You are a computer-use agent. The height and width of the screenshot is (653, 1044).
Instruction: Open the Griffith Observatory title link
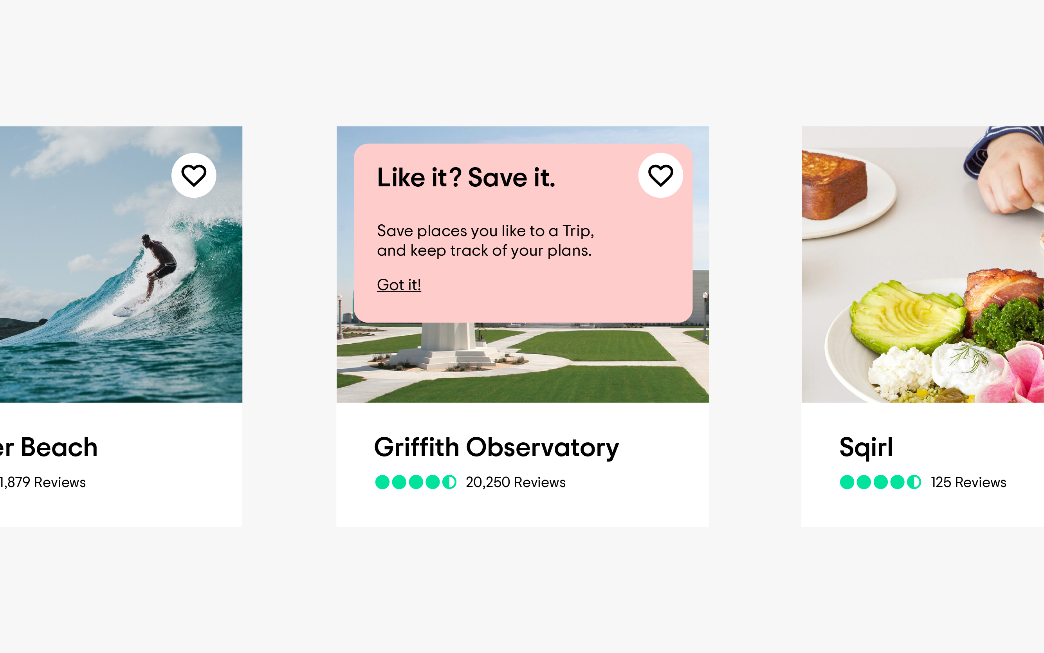tap(496, 447)
